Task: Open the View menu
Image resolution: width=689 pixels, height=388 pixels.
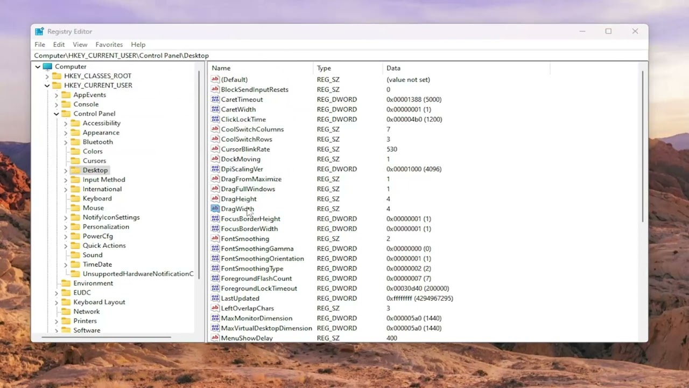Action: 80,45
